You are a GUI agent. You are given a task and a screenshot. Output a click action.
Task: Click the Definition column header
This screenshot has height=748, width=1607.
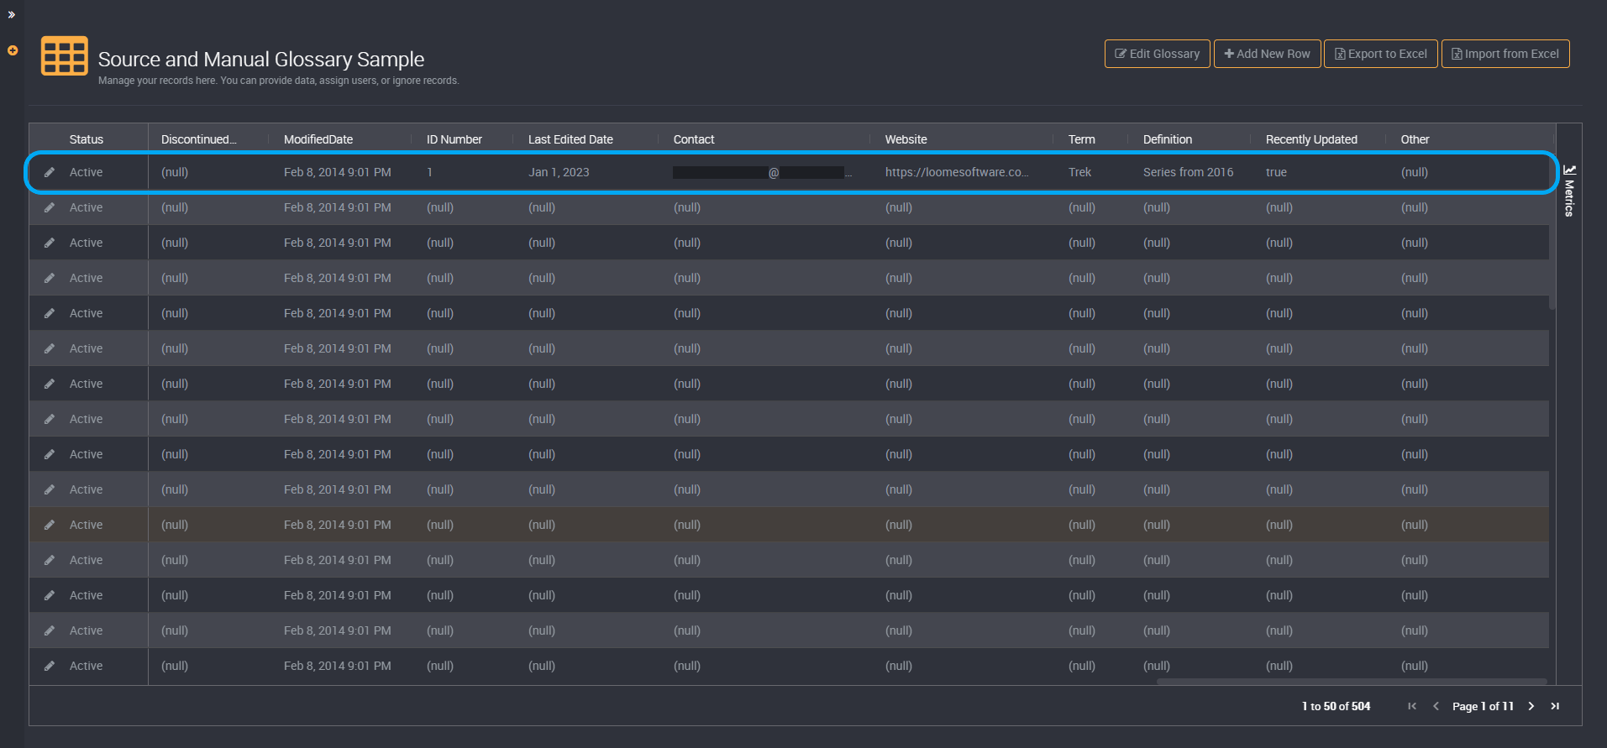pos(1168,139)
